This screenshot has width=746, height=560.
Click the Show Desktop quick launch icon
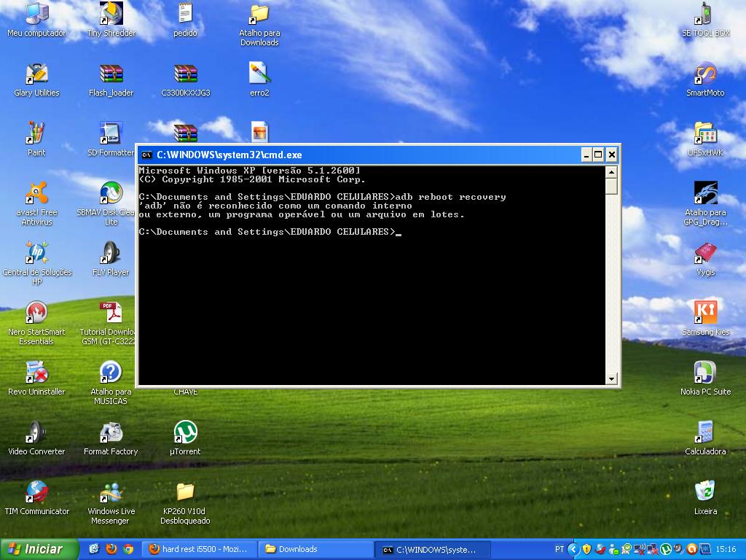click(x=94, y=549)
